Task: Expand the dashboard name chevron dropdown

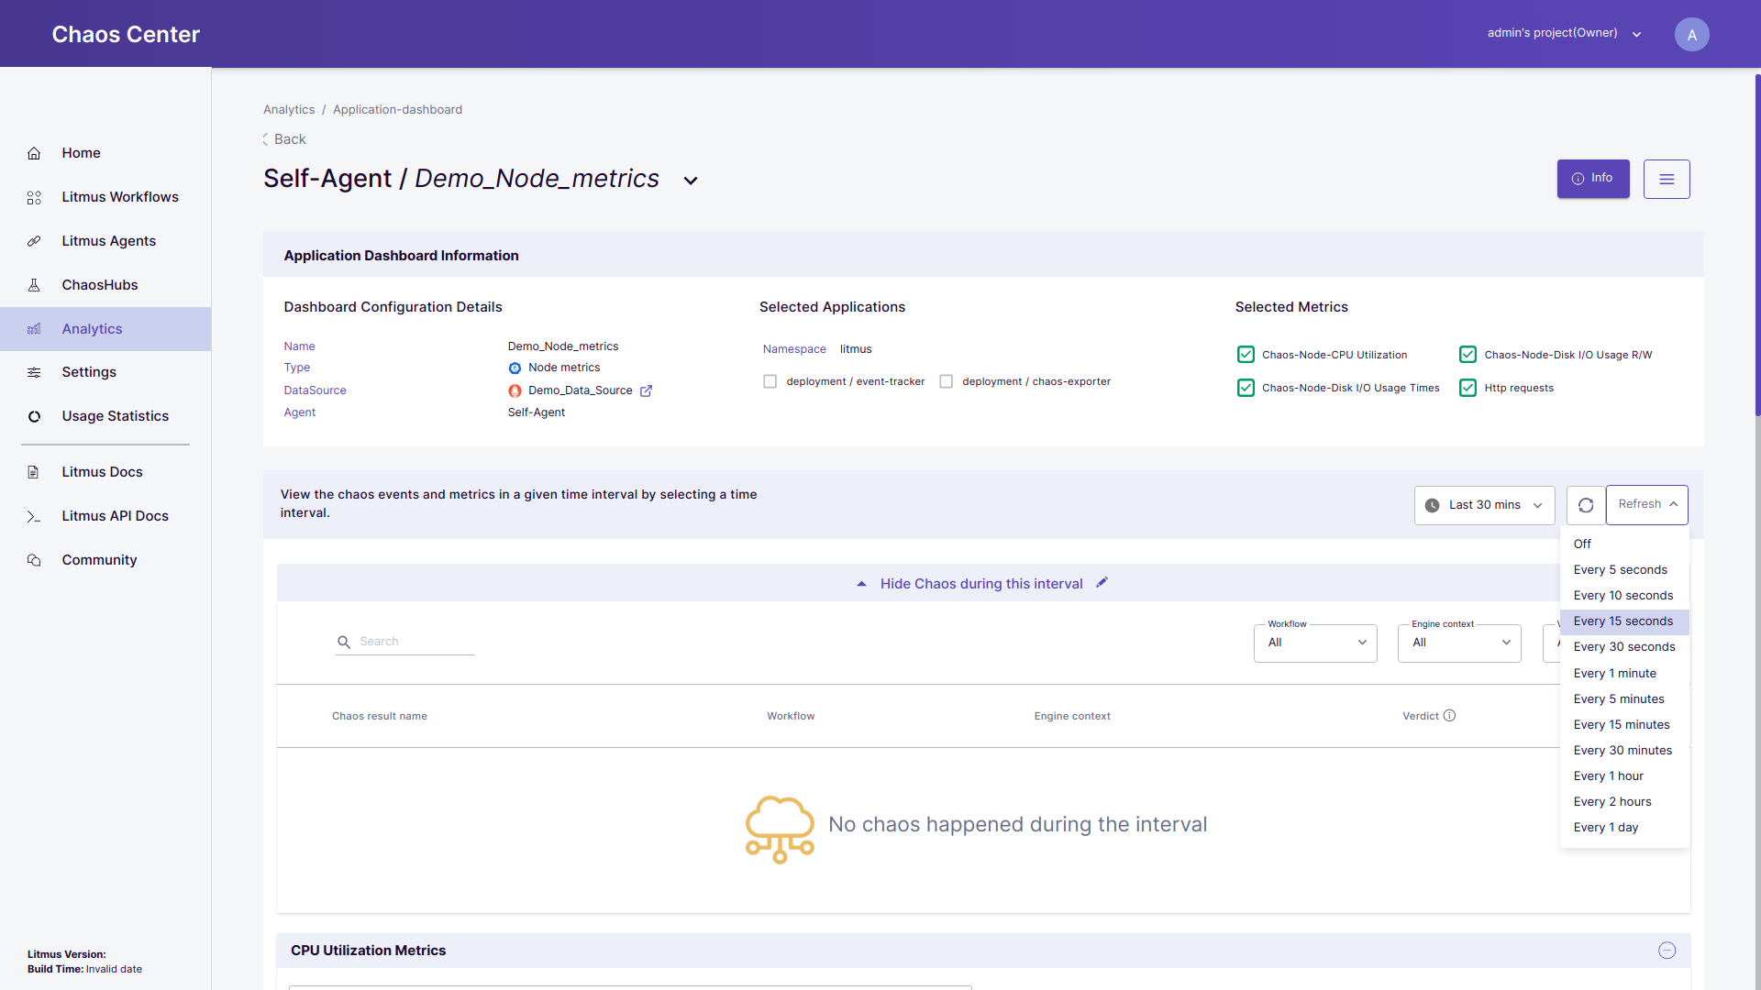Action: click(x=691, y=181)
